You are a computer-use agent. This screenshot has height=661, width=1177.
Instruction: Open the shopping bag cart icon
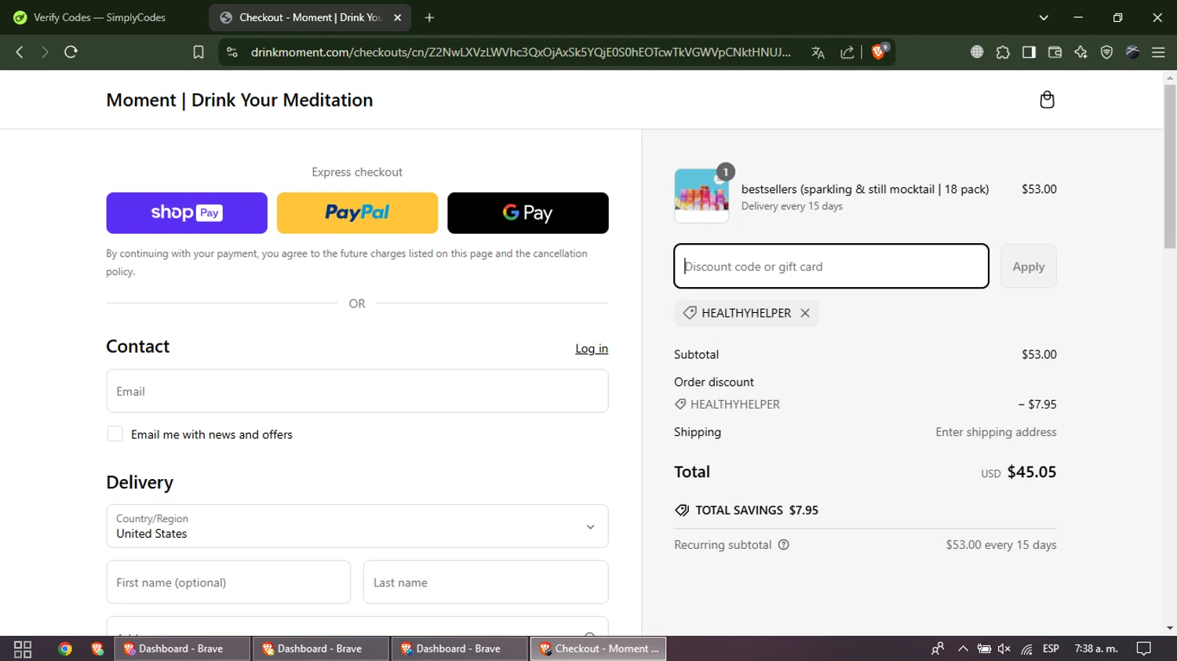click(1047, 100)
